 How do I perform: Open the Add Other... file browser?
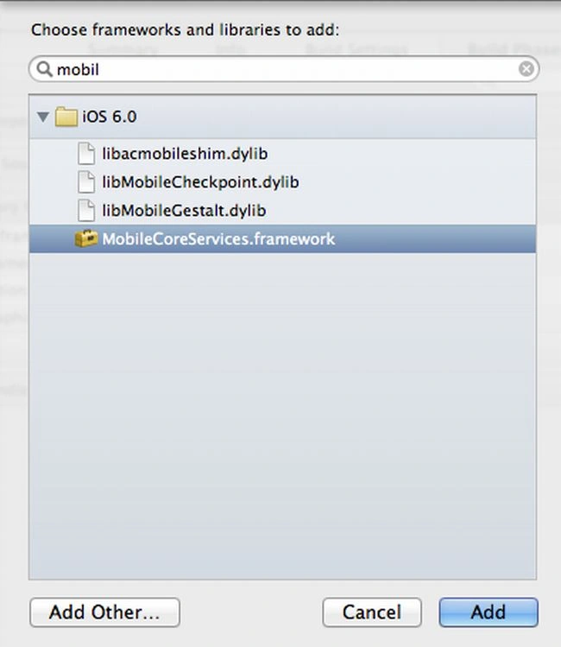[104, 612]
